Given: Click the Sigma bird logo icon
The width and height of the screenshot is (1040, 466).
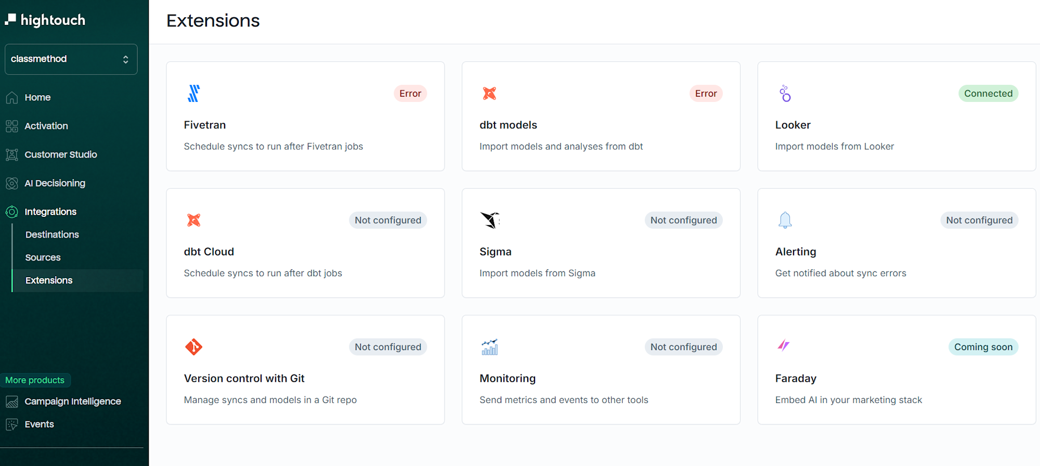Looking at the screenshot, I should 489,220.
